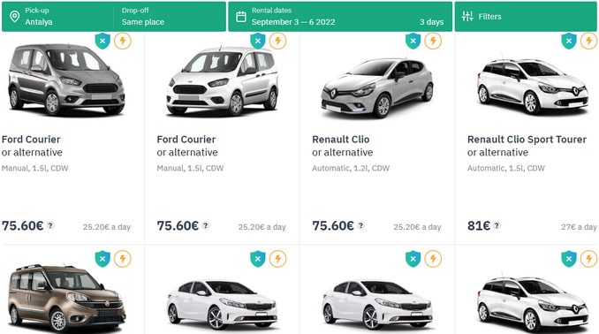Image resolution: width=599 pixels, height=334 pixels.
Task: Click the lightning badge on the bottom-right Renault wagon
Action: (588, 259)
